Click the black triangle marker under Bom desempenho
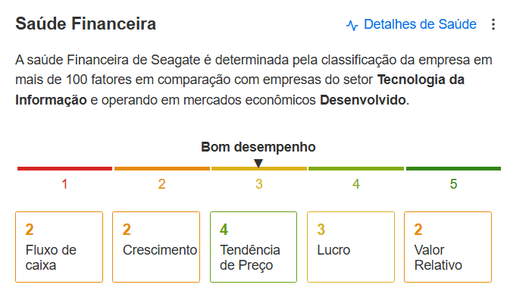 pos(258,163)
